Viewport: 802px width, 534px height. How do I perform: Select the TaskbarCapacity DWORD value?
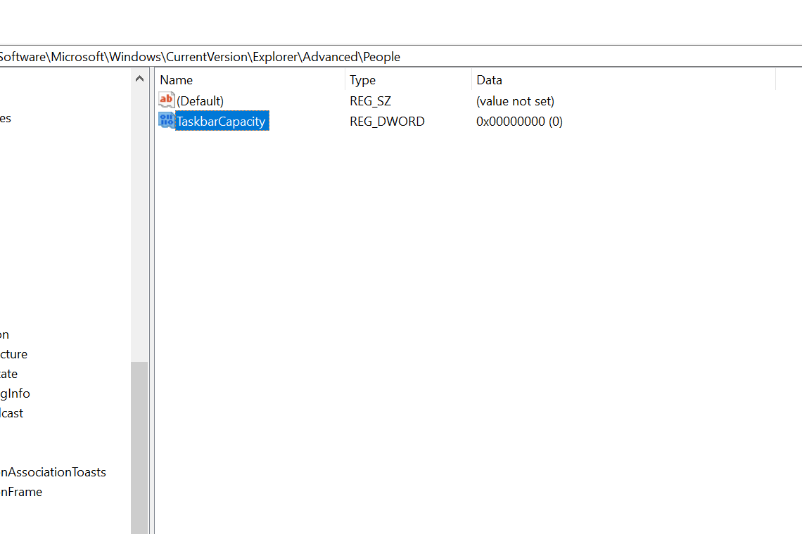point(221,121)
